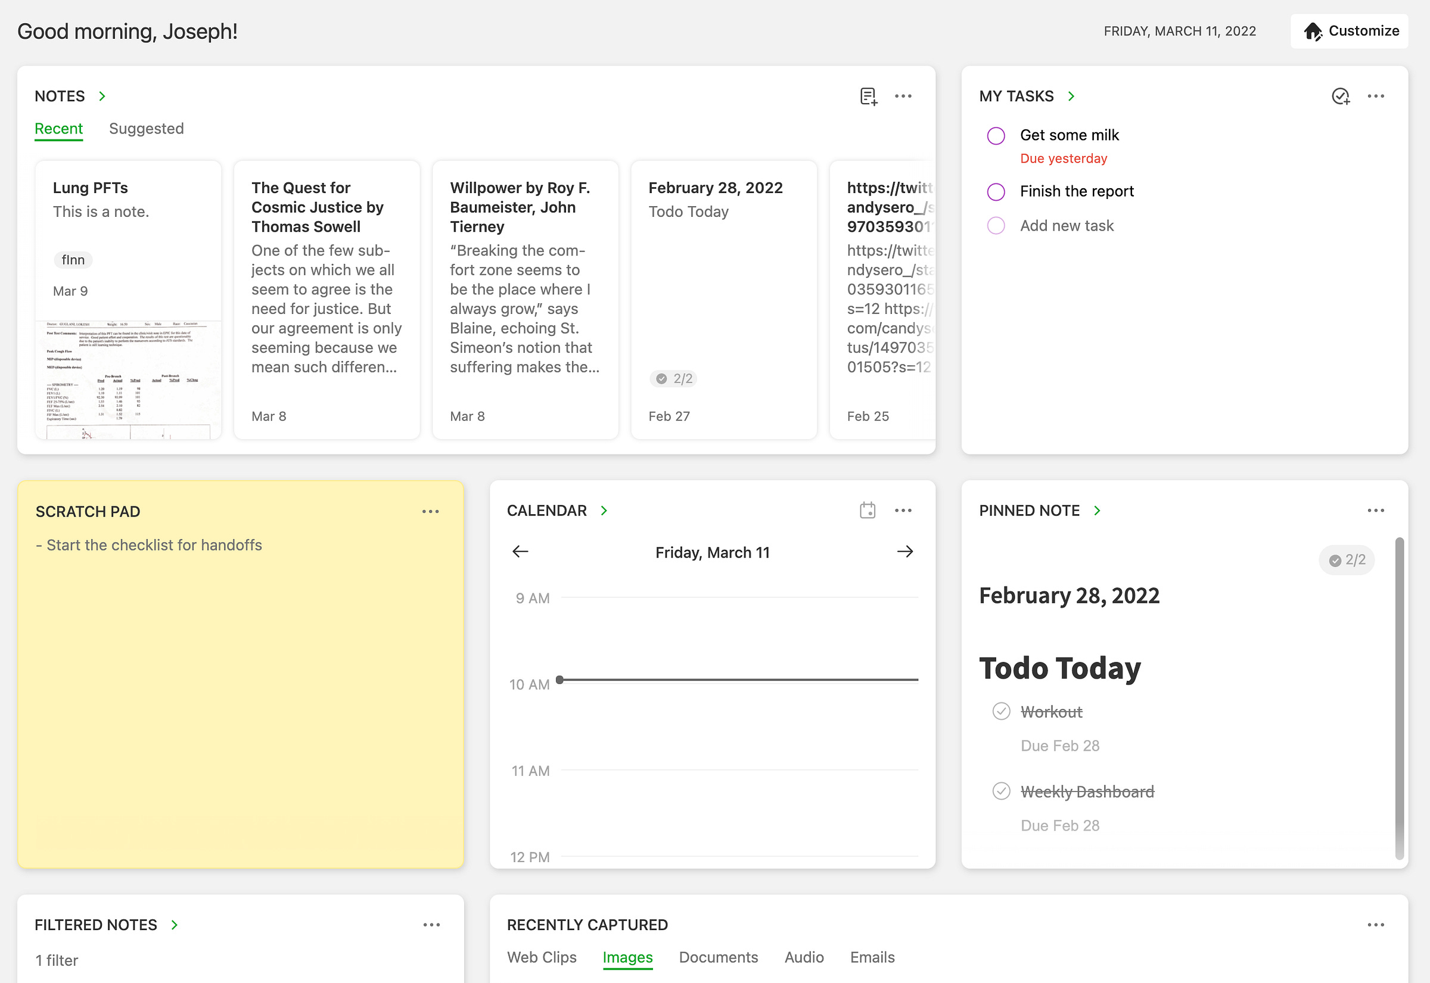Go to previous day in calendar
Viewport: 1430px width, 983px height.
520,551
